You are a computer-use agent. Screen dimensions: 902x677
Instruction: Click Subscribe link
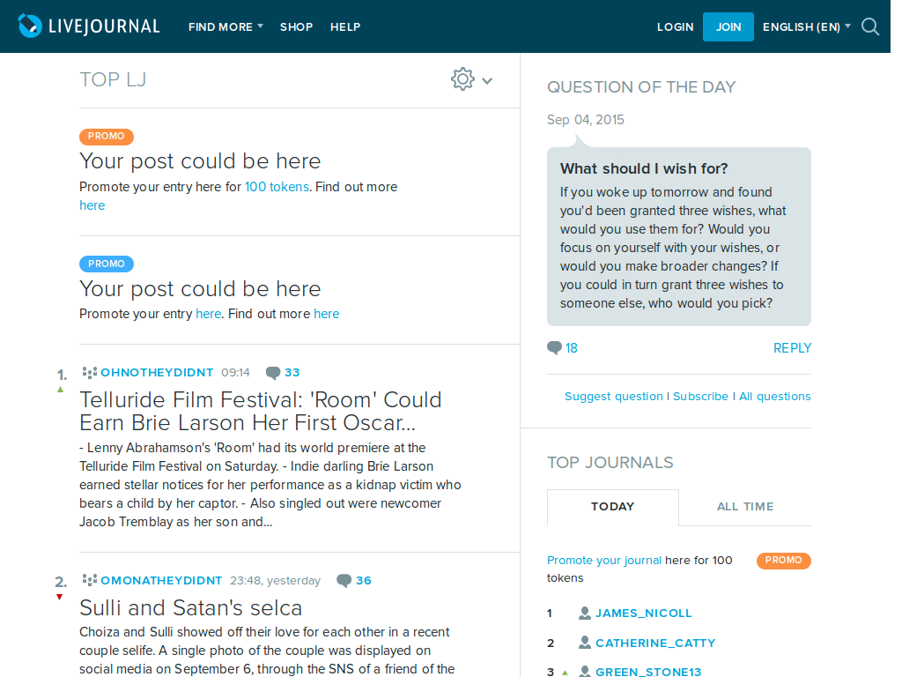pos(700,396)
